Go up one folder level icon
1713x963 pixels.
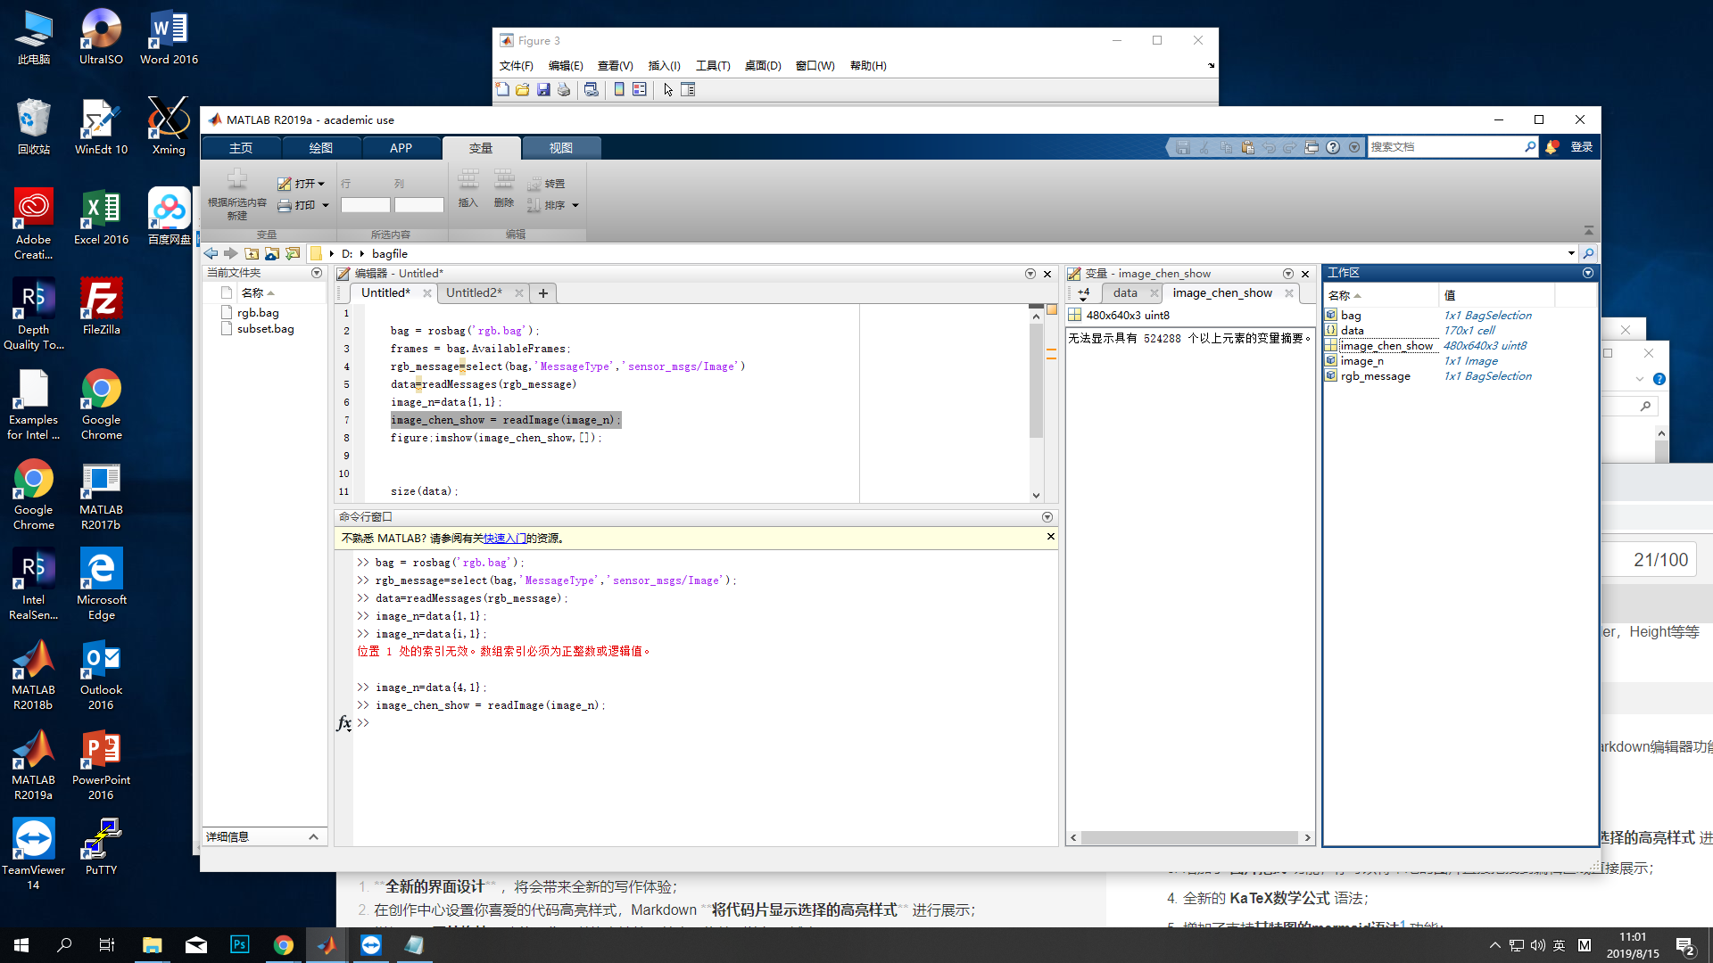pyautogui.click(x=252, y=254)
